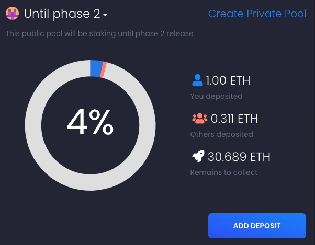Viewport: 315px width, 245px height.
Task: Click the blue segment of the donut chart
Action: click(x=96, y=68)
